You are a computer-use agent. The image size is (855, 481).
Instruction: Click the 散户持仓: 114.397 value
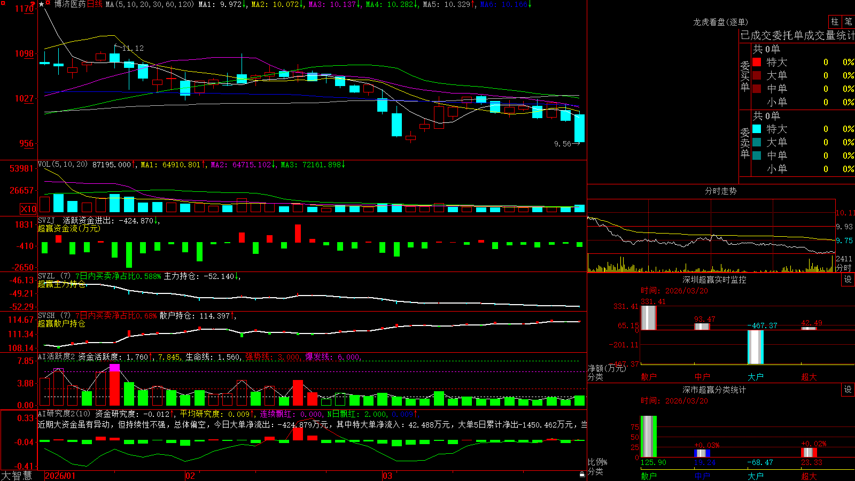[x=198, y=316]
